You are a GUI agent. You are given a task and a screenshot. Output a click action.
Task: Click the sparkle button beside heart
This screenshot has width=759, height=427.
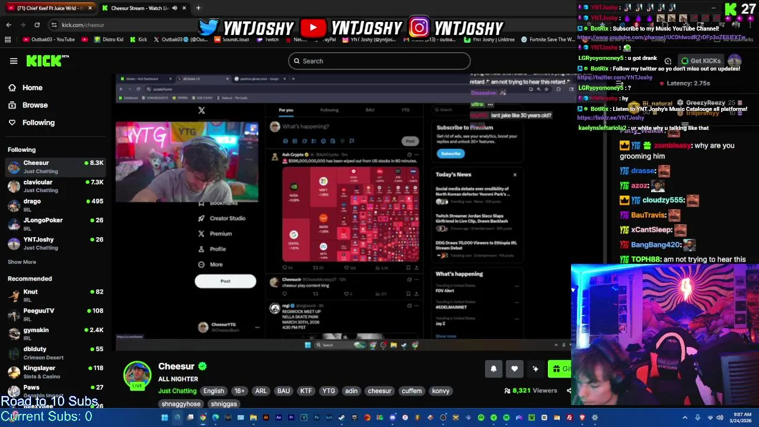pos(535,369)
